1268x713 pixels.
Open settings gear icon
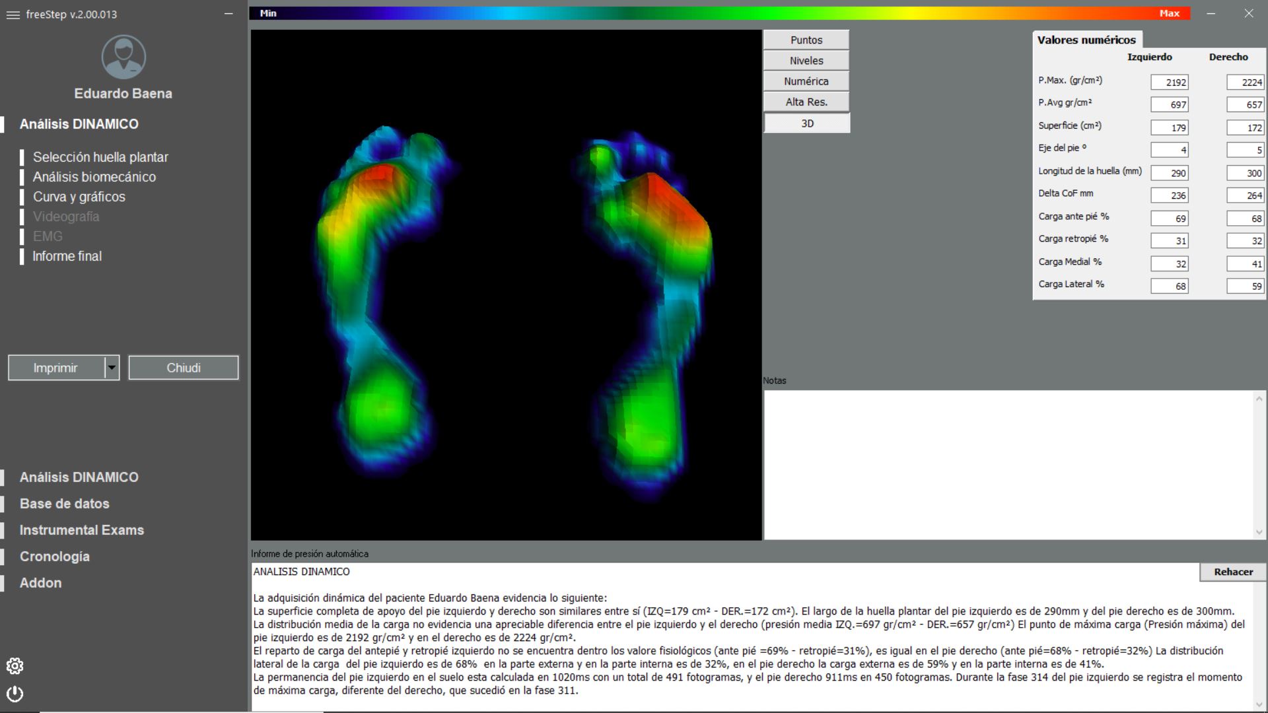[15, 666]
